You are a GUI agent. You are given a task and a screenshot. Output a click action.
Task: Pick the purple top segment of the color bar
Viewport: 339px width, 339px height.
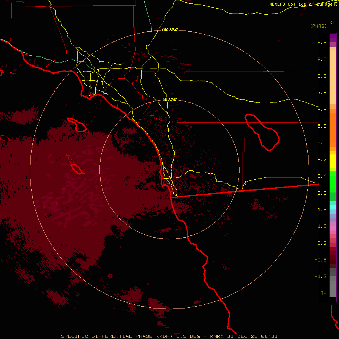[333, 38]
